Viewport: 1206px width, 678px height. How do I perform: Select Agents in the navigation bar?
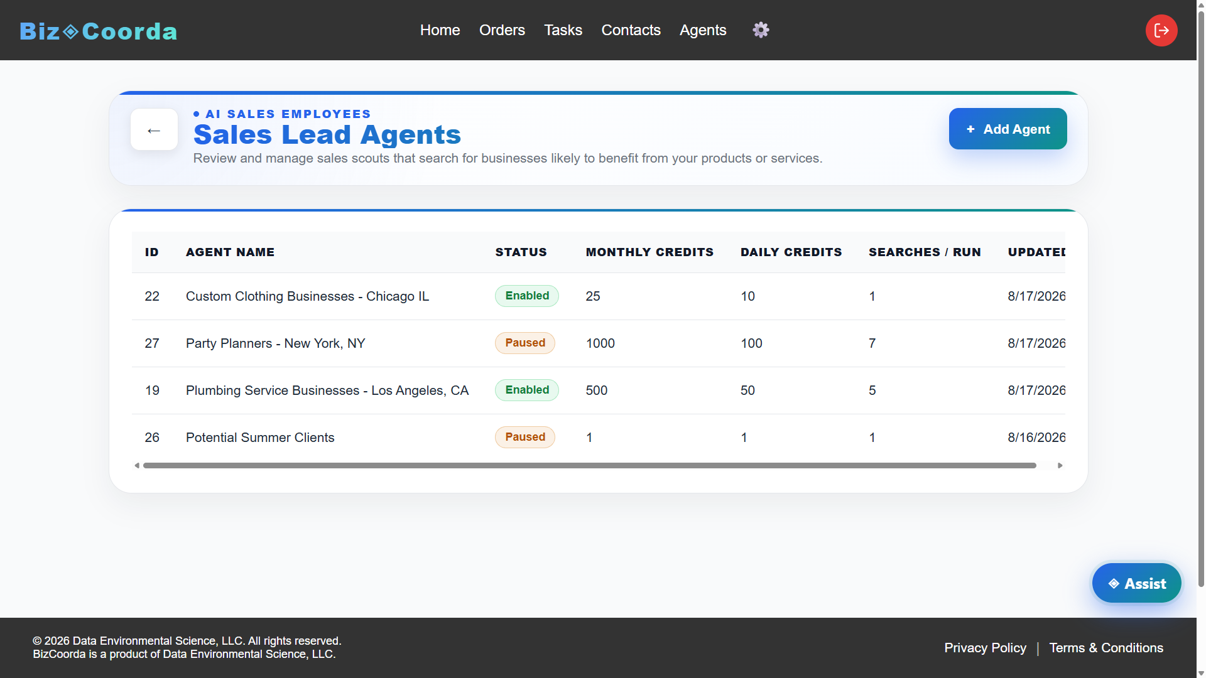pyautogui.click(x=703, y=30)
